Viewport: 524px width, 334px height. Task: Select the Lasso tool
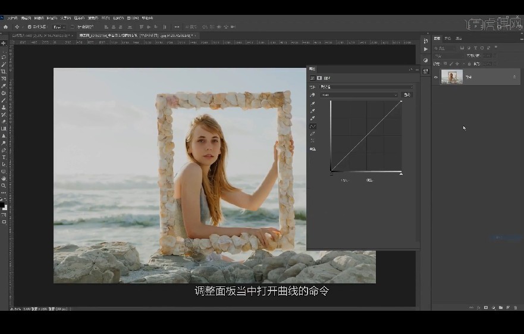click(4, 57)
